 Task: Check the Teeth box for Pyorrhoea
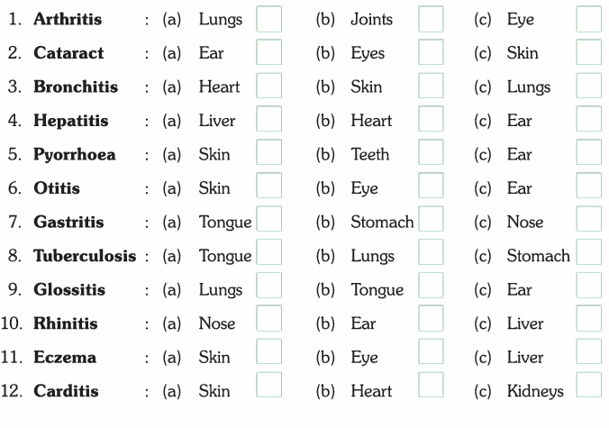(x=431, y=153)
